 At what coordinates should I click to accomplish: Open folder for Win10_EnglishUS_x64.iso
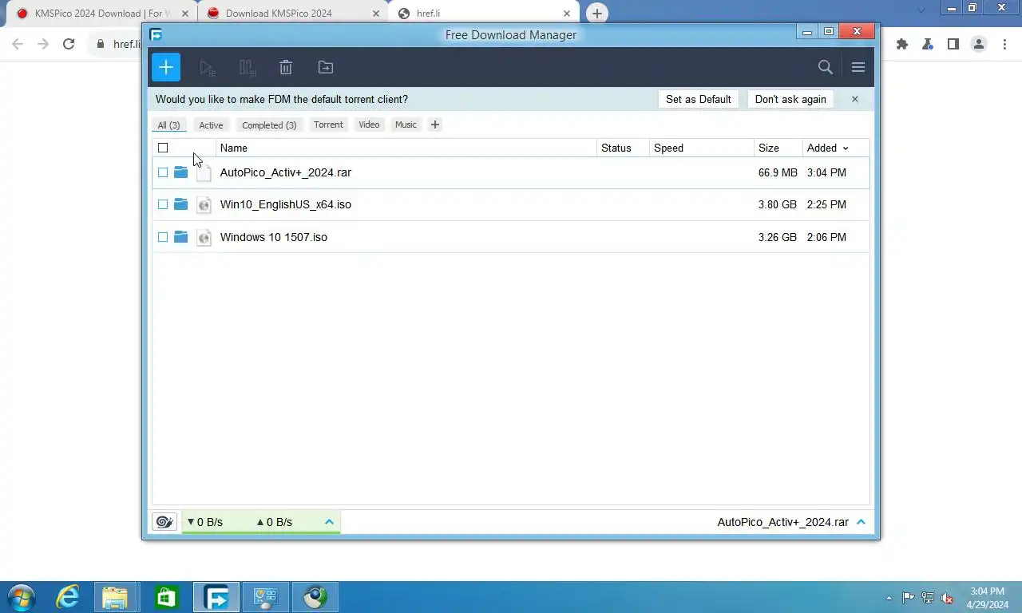tap(180, 204)
